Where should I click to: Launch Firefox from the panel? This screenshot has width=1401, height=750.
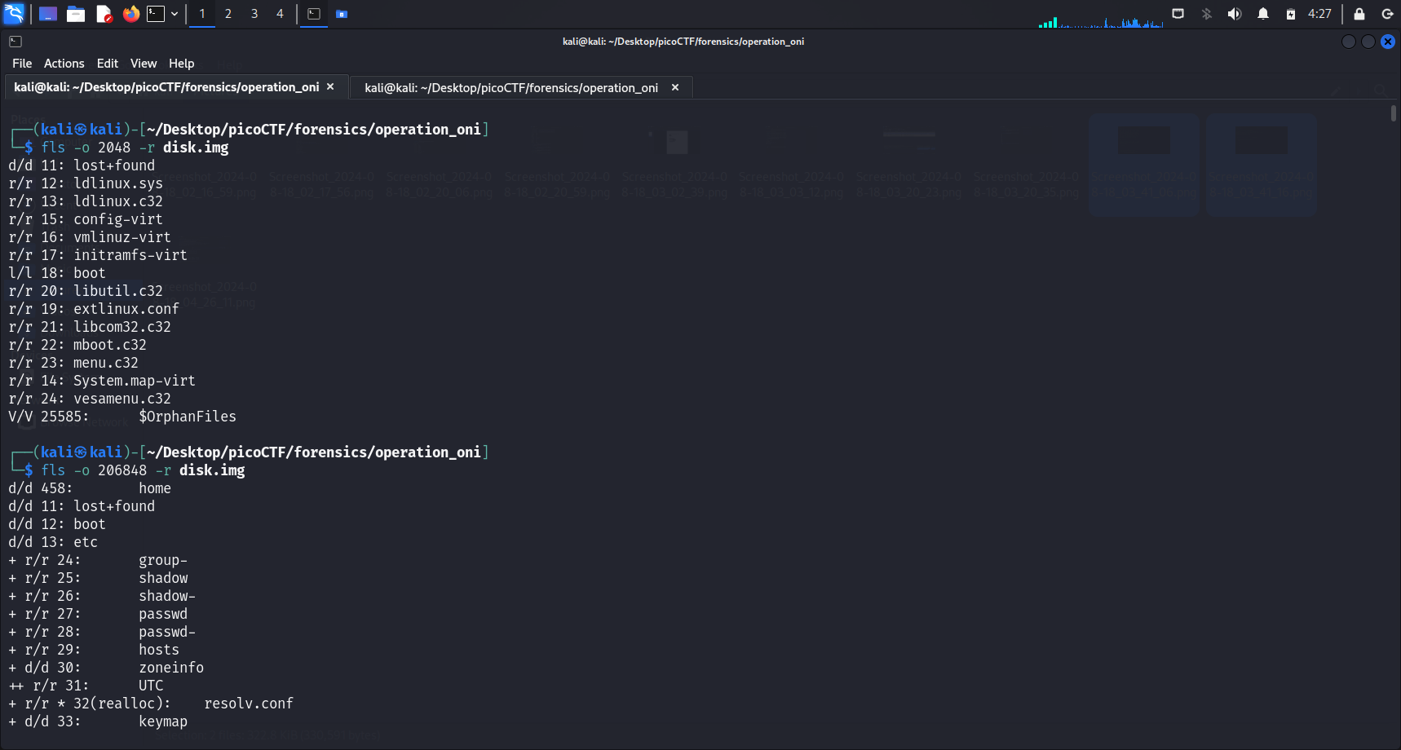point(130,14)
